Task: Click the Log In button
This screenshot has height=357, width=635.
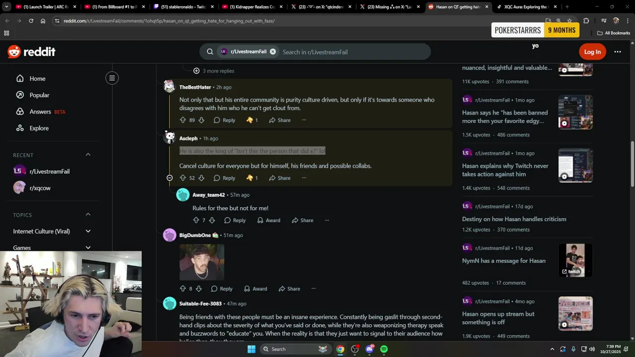Action: coord(592,52)
